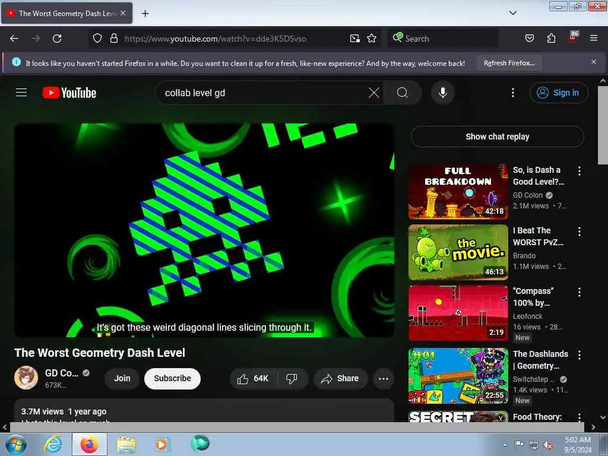Open media player taskbar icon

(161, 444)
